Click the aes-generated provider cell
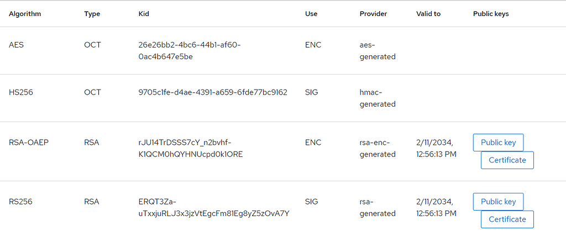This screenshot has height=236, width=566. pos(378,50)
